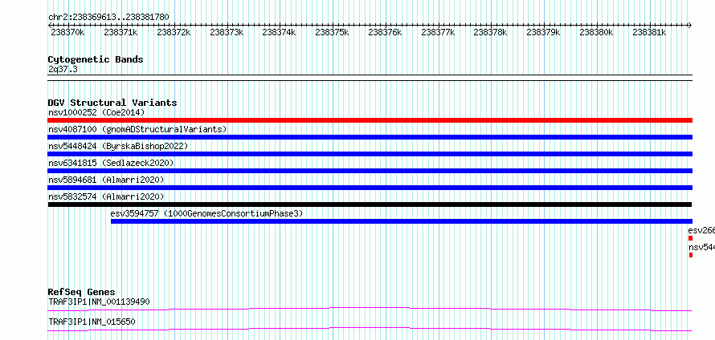Click the blue nsv4087100 variant bar
This screenshot has width=715, height=340.
[370, 137]
